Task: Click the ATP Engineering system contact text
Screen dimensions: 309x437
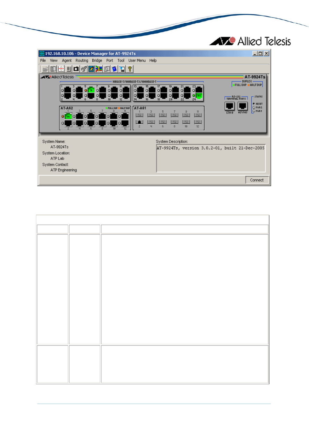Action: click(64, 170)
